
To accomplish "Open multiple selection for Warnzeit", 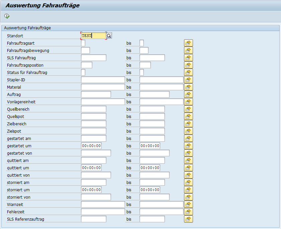I will click(188, 204).
